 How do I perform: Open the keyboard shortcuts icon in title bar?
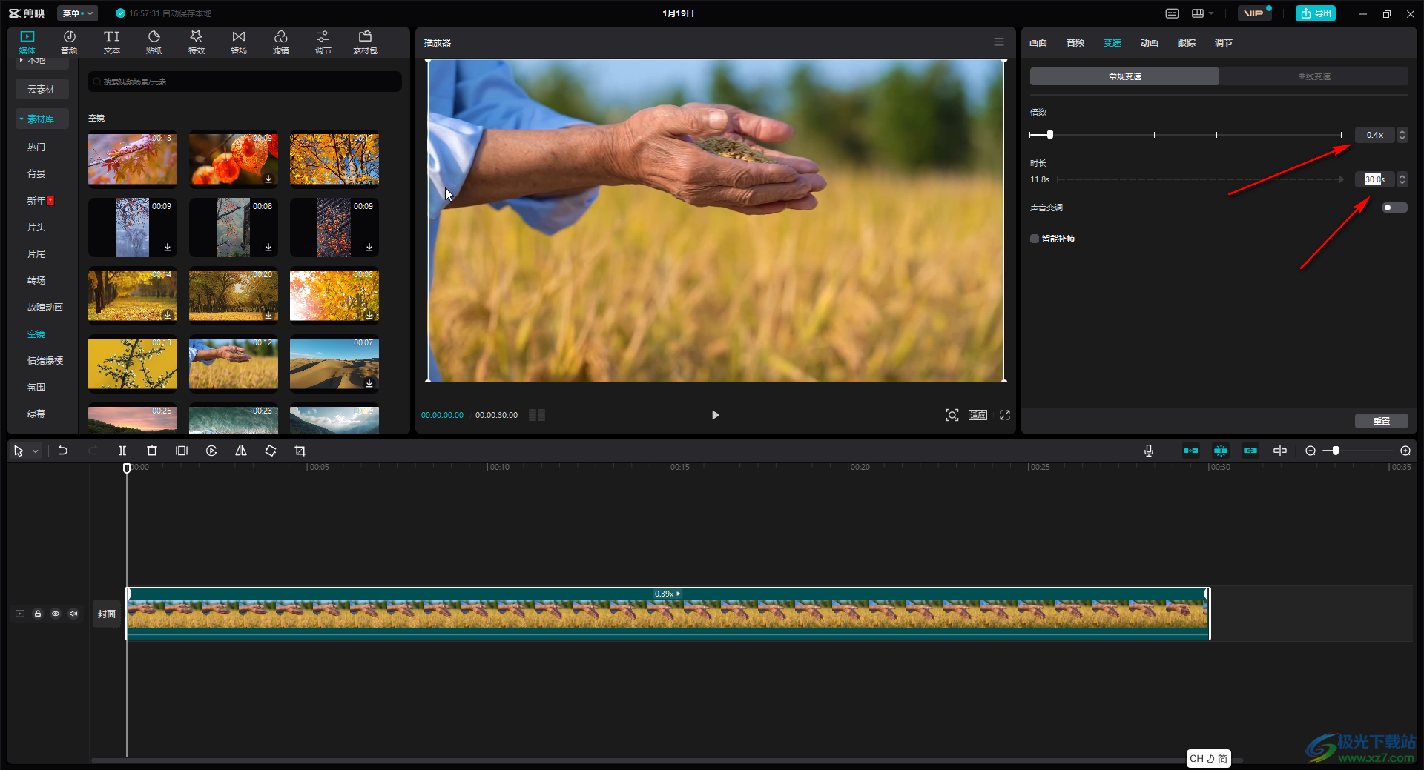tap(1172, 13)
